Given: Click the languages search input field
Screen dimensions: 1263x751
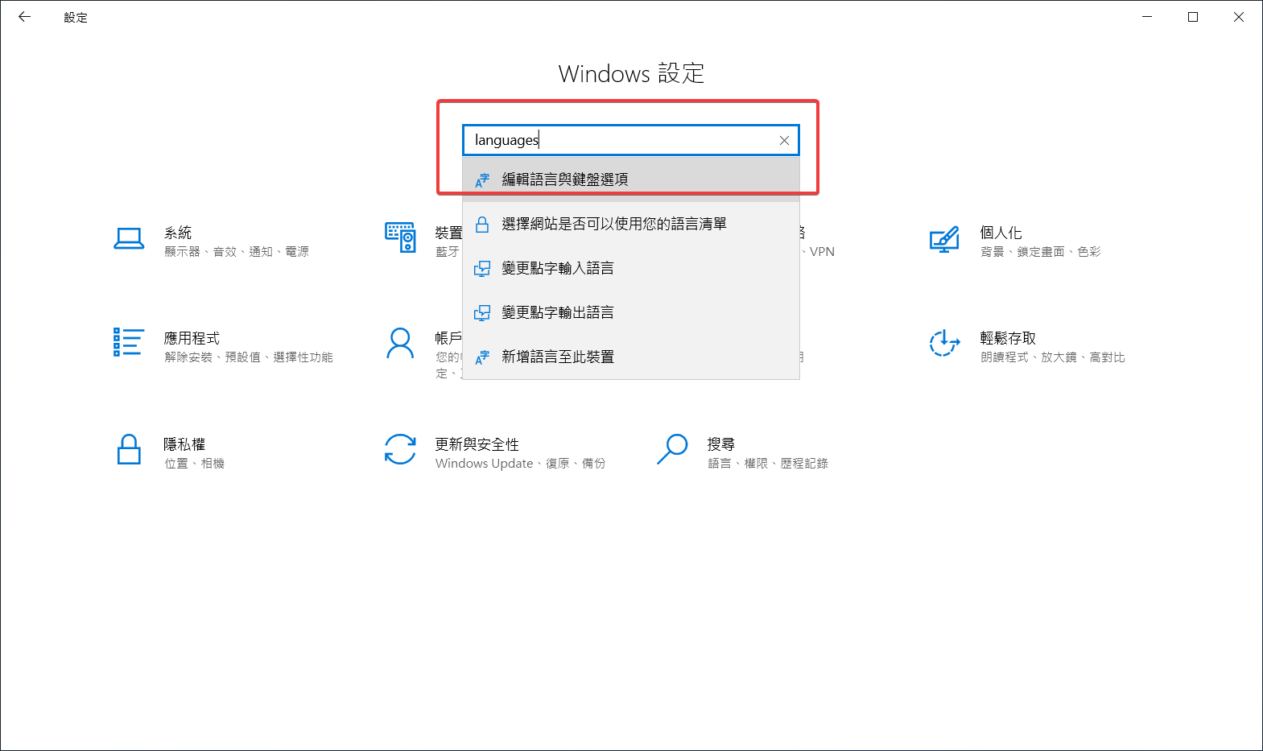Looking at the screenshot, I should 620,140.
